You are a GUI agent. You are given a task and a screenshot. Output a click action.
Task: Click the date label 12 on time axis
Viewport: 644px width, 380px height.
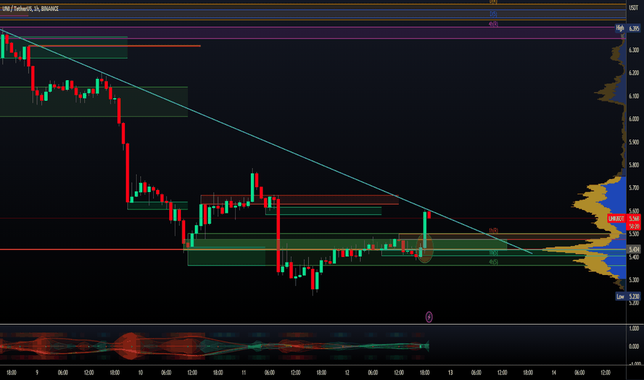coord(347,372)
